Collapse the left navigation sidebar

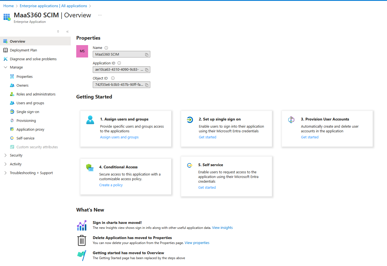(x=67, y=32)
